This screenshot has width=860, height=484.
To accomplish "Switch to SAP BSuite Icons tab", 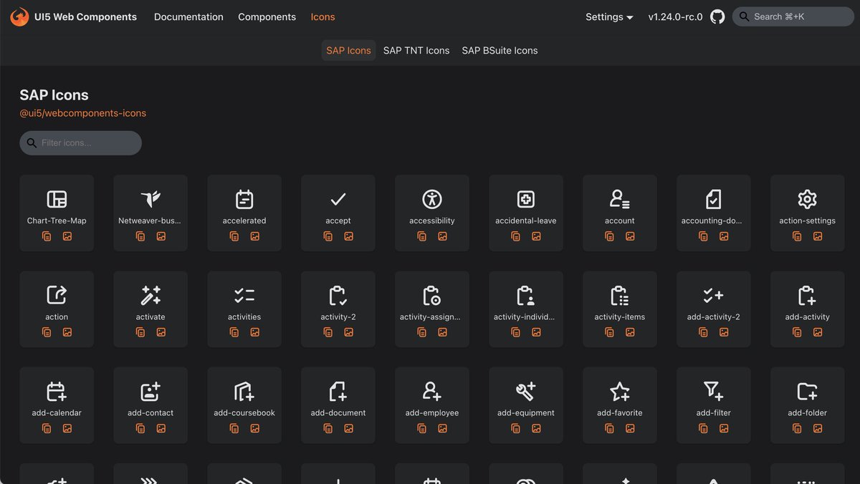I will [500, 50].
